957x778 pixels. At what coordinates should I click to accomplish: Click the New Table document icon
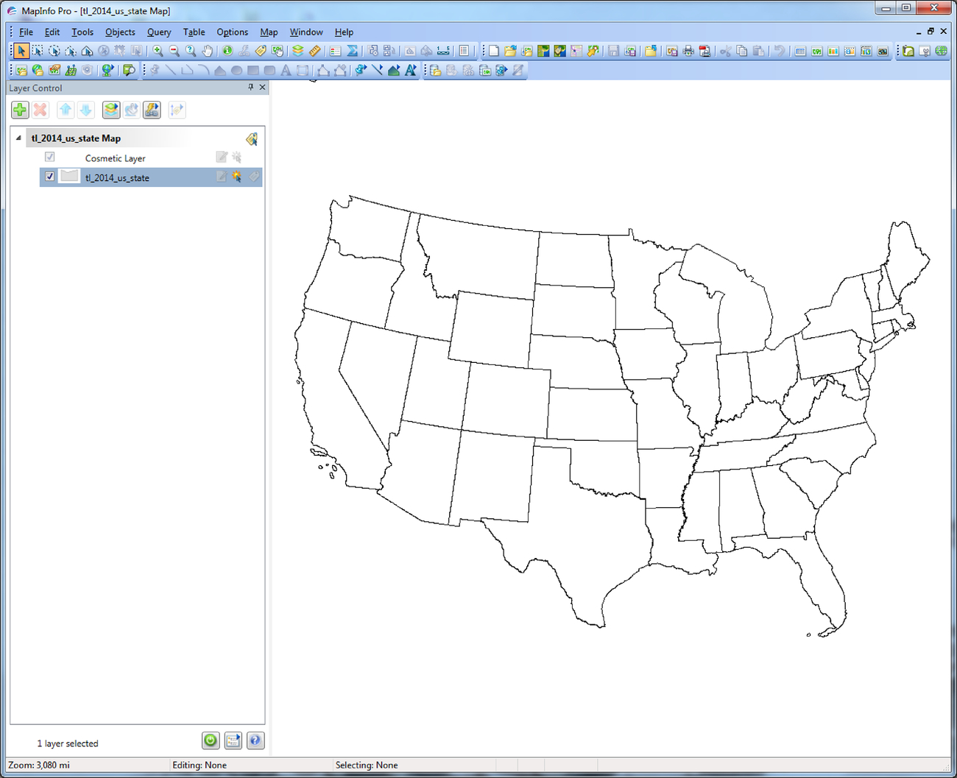coord(493,51)
